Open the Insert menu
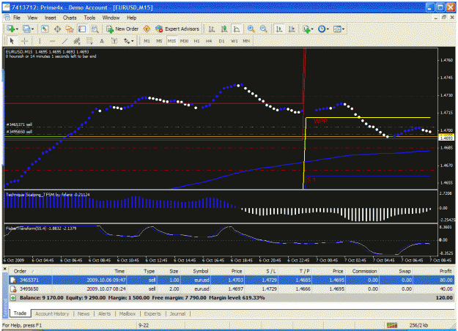This screenshot has width=458, height=331. point(51,18)
